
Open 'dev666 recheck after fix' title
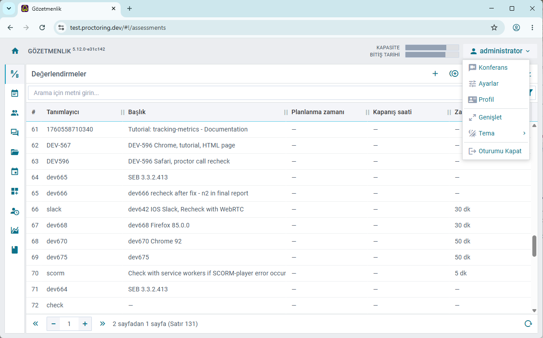pyautogui.click(x=188, y=193)
